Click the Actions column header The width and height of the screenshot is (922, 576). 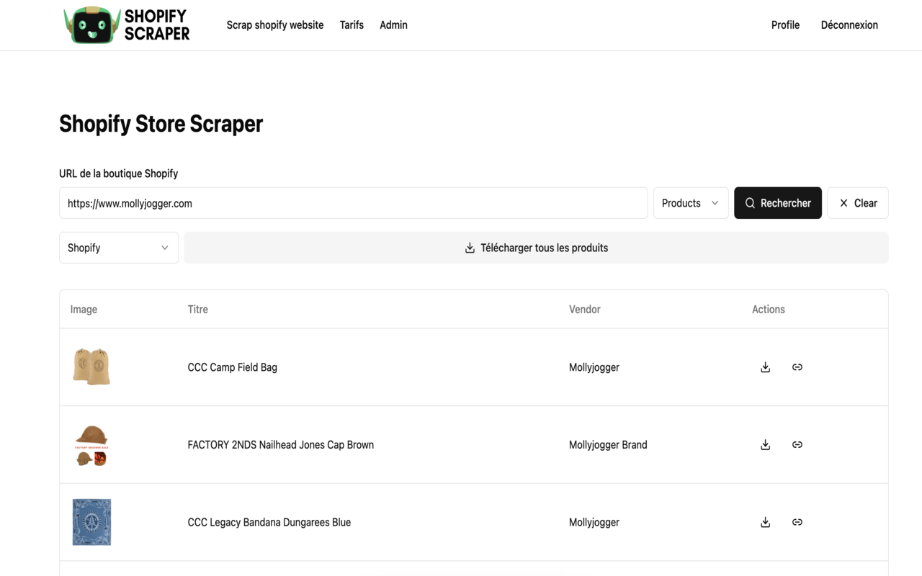(769, 310)
